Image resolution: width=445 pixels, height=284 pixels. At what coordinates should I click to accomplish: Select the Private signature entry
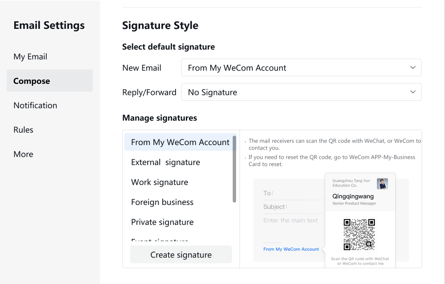[x=162, y=222]
